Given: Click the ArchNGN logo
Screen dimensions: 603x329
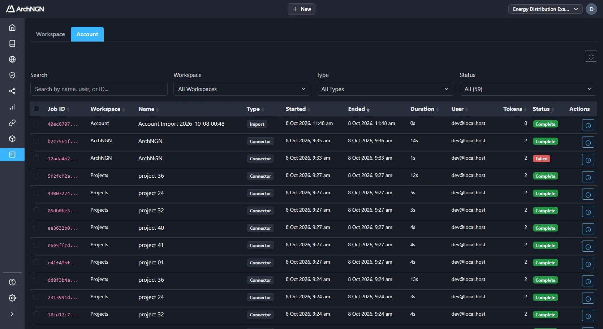Looking at the screenshot, I should [x=25, y=9].
